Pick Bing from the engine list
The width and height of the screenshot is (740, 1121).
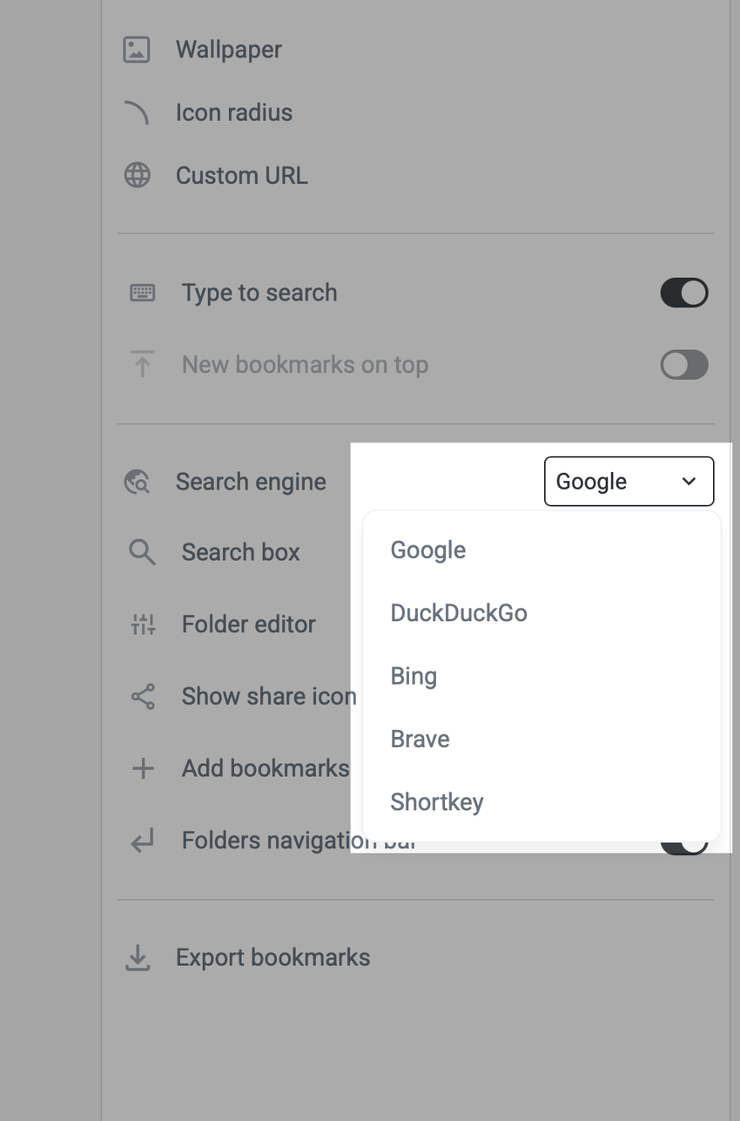click(x=414, y=677)
